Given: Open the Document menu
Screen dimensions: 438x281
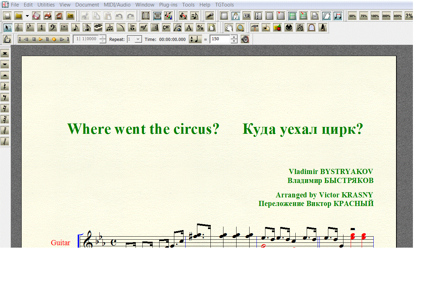Looking at the screenshot, I should 87,5.
